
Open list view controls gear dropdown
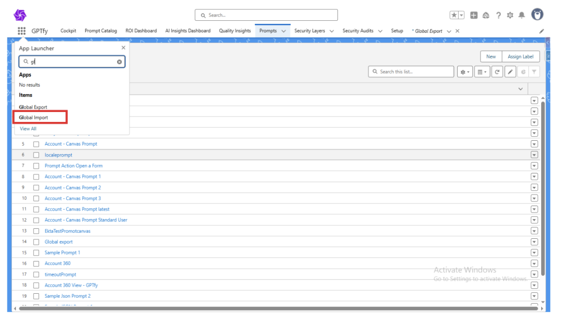(465, 72)
